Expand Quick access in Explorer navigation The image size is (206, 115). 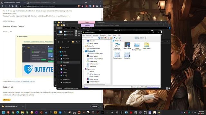58,48
